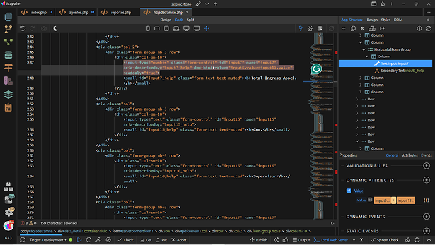The height and width of the screenshot is (245, 435).
Task: Open the Git branch manager sidebar icon
Action: (x=8, y=29)
